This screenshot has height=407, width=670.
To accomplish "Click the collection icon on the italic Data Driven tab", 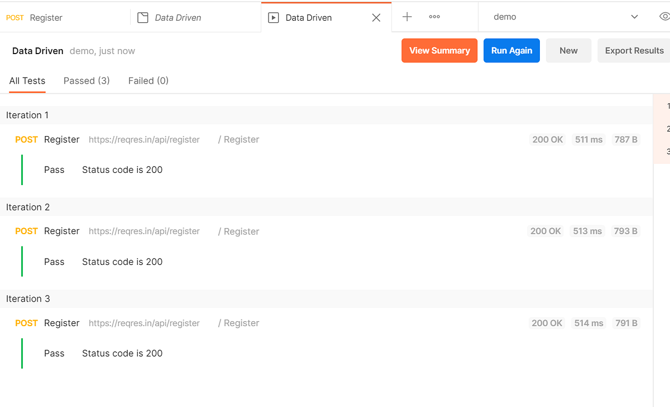I will 143,17.
